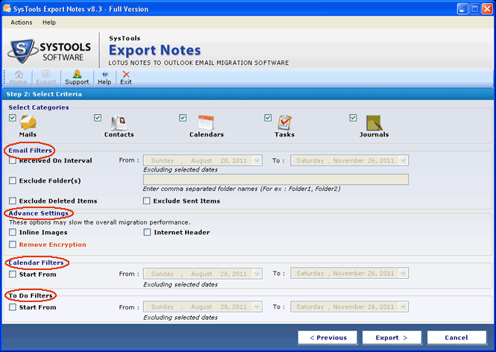496x352 pixels.
Task: Enable Exclude Sent Items option
Action: click(146, 201)
